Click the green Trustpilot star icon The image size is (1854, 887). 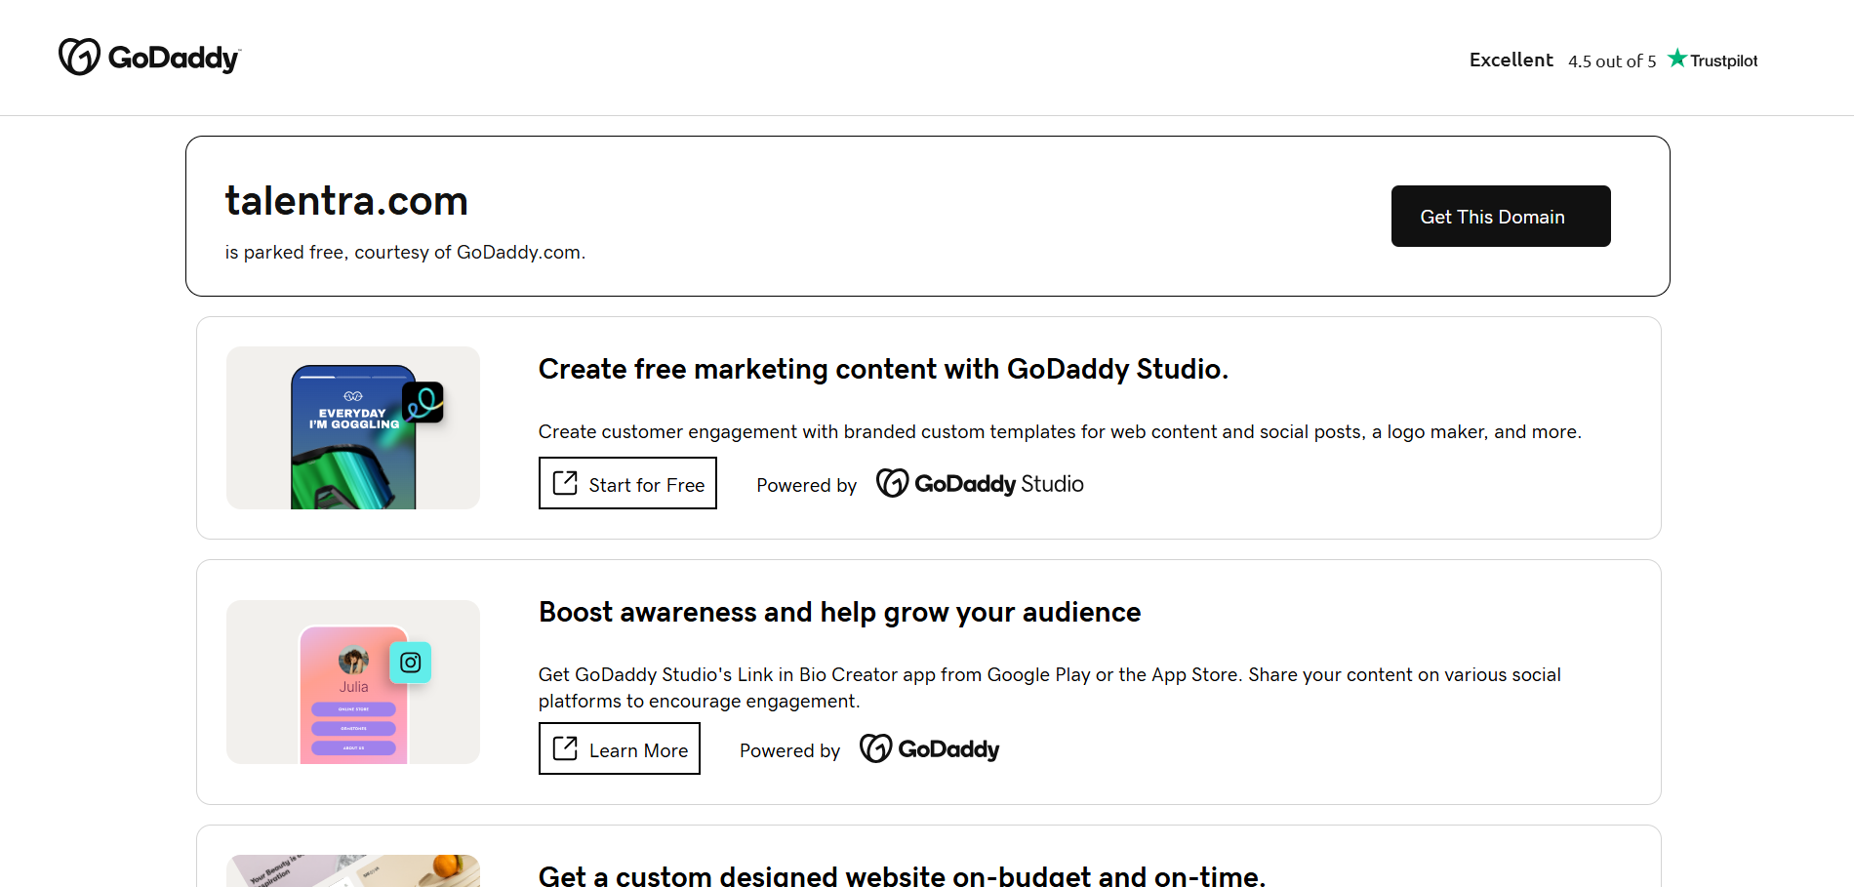tap(1676, 59)
